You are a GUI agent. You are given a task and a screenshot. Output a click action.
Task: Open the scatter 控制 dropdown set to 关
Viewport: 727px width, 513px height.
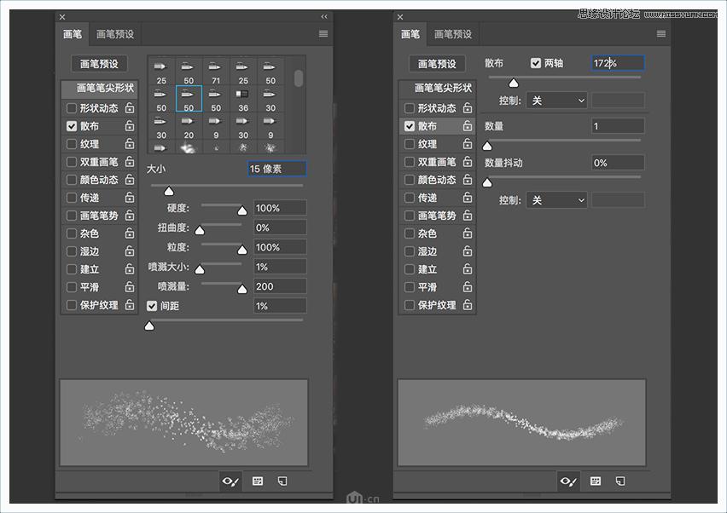[555, 98]
